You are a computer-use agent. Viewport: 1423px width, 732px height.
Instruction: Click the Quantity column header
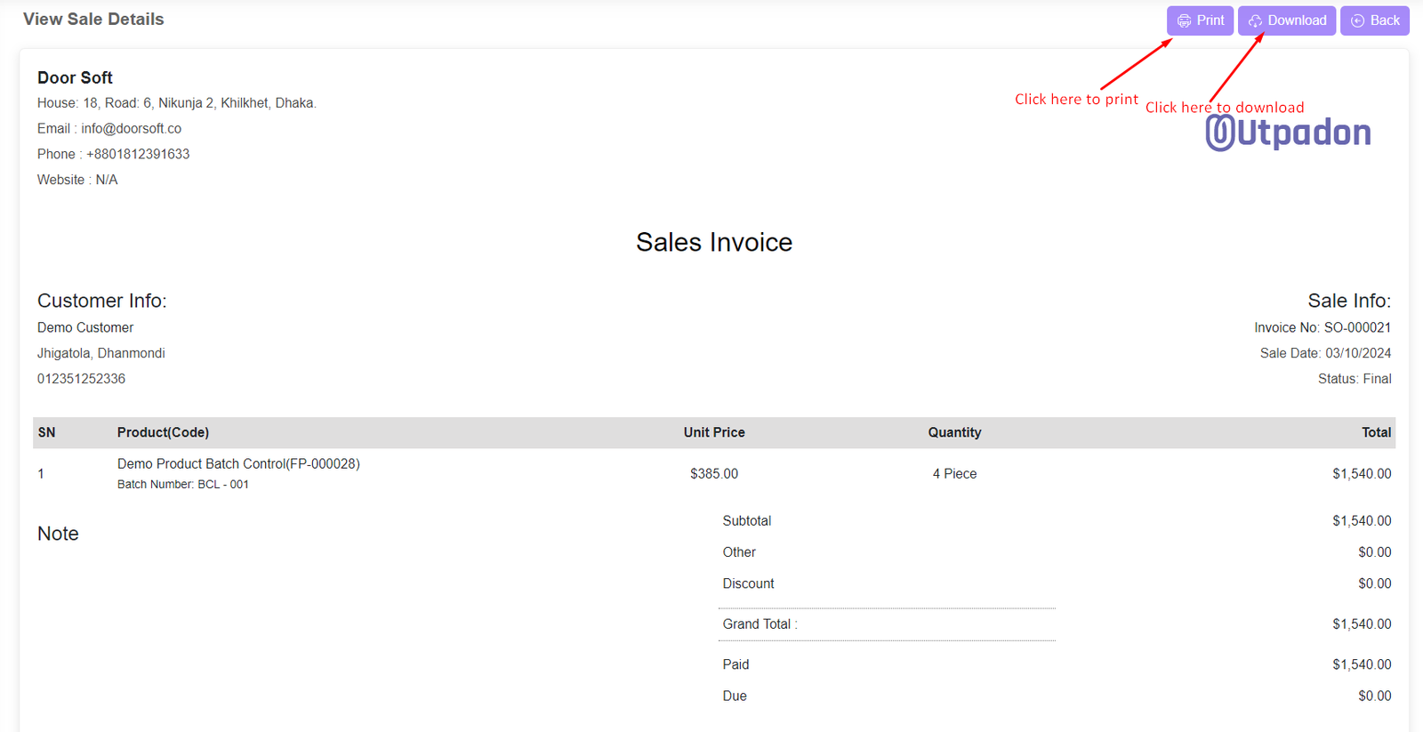pyautogui.click(x=954, y=432)
